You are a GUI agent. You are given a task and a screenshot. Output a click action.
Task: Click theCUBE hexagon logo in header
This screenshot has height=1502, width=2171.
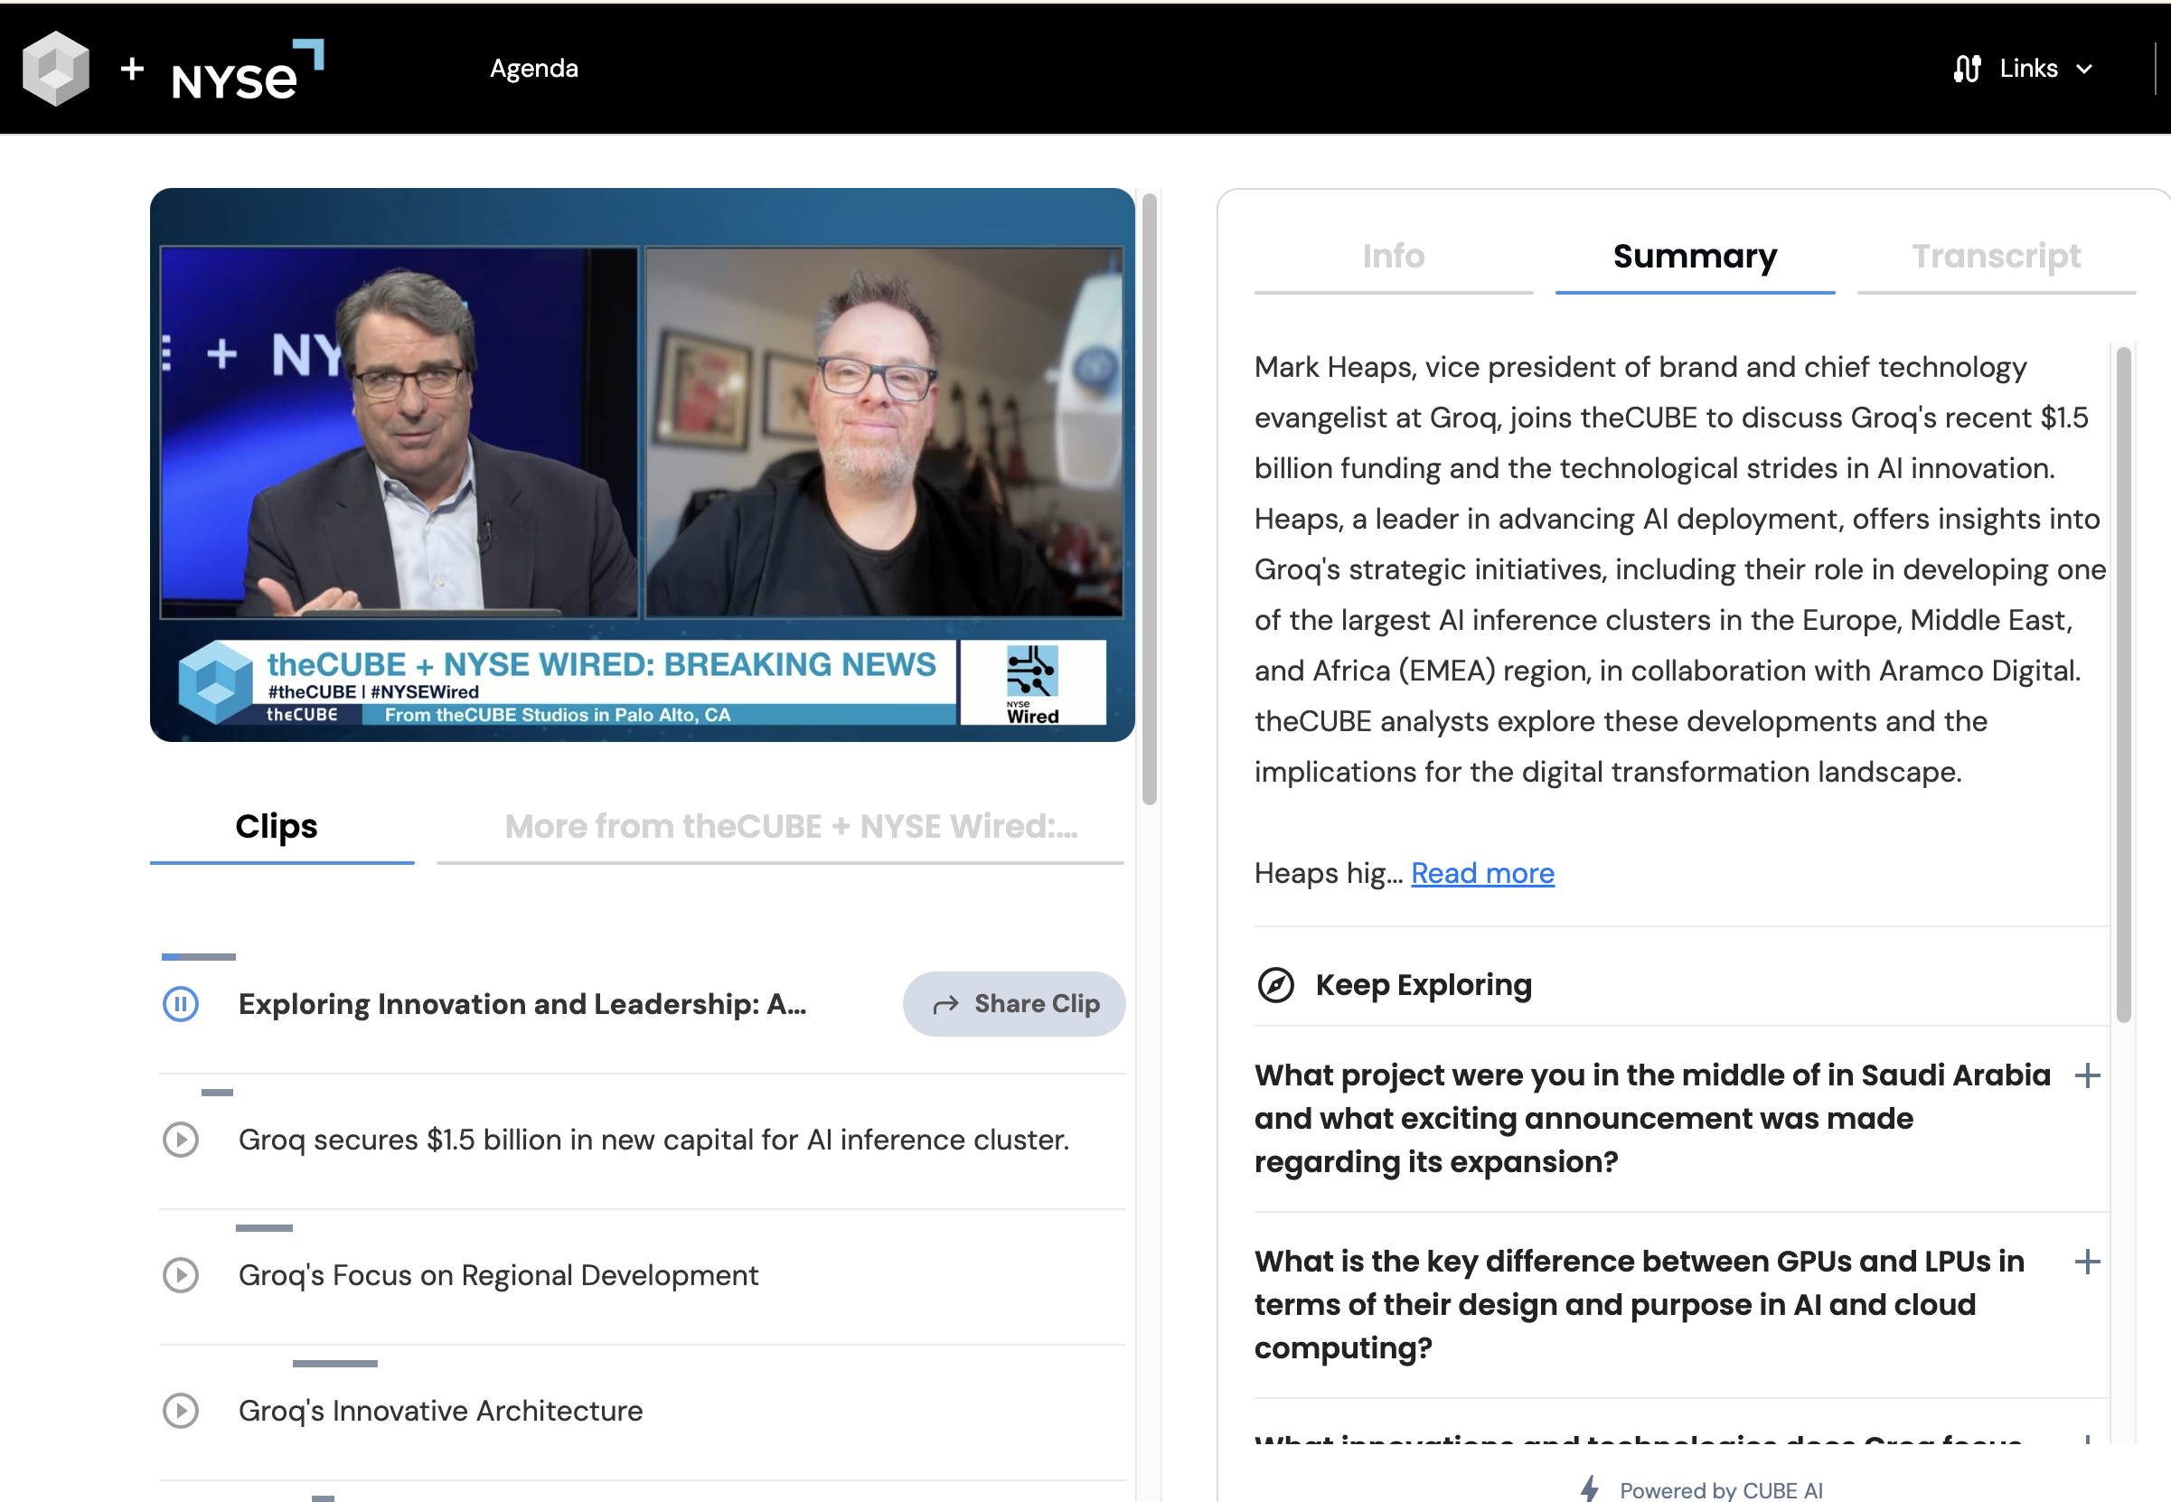(55, 68)
